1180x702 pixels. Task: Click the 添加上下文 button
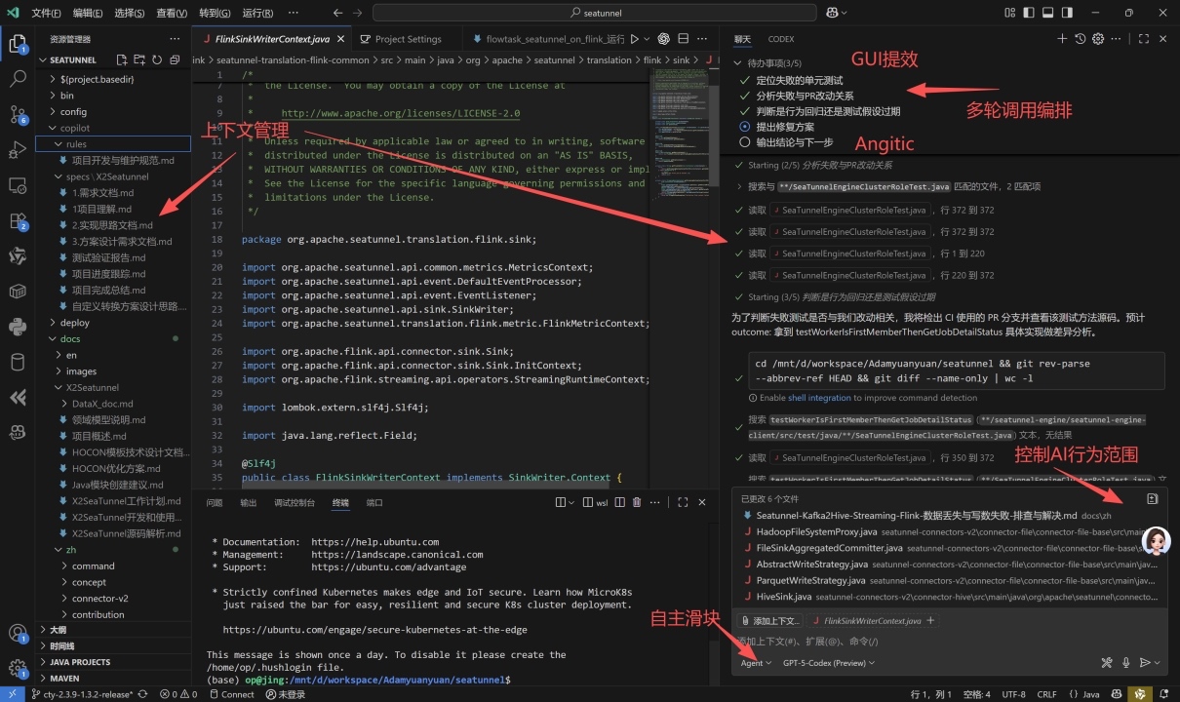769,620
